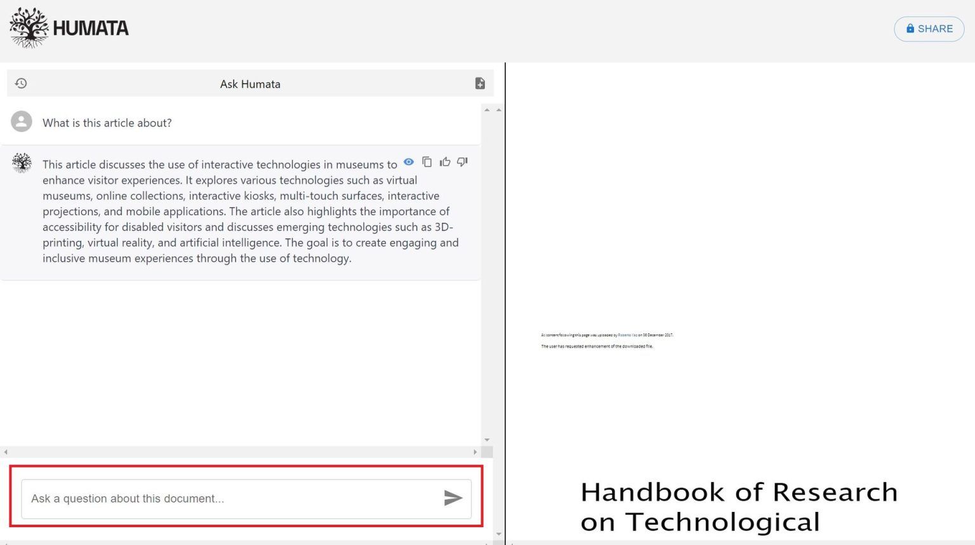Click the 'Ask a question' input field
Screen dimensions: 975x545
229,499
